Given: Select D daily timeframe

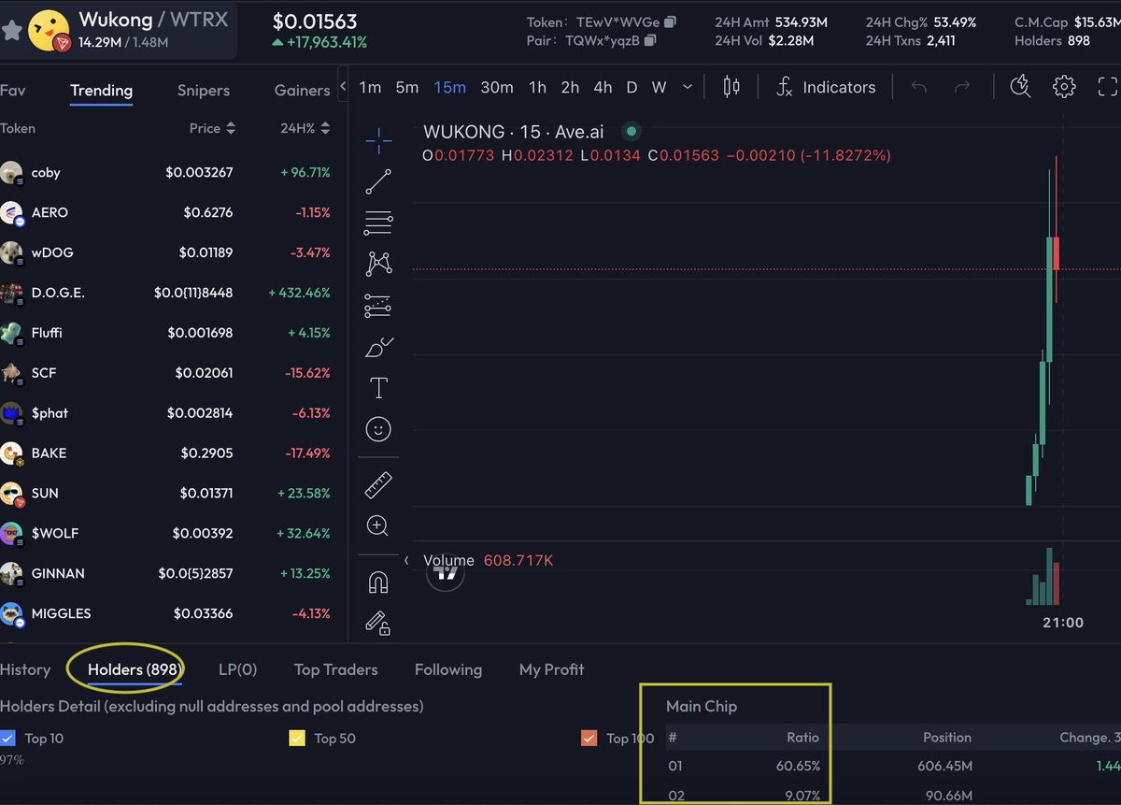Looking at the screenshot, I should click(631, 87).
